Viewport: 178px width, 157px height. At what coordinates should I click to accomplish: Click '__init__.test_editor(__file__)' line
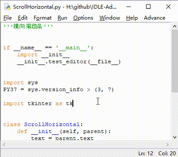[x=69, y=62]
